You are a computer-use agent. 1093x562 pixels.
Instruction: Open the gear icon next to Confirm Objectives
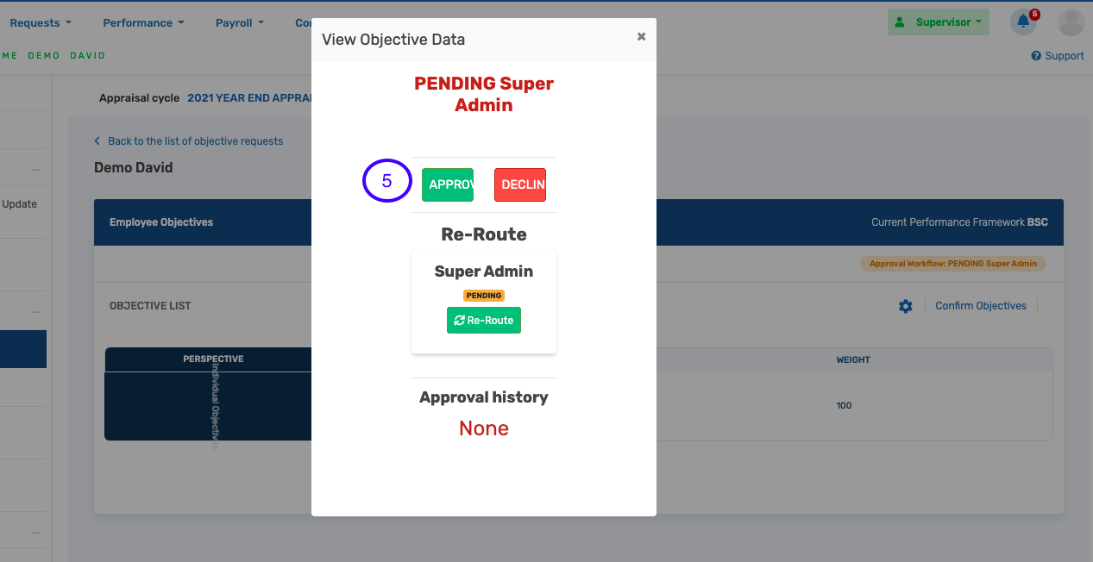905,306
